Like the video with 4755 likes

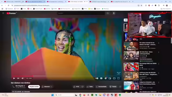point(76,87)
